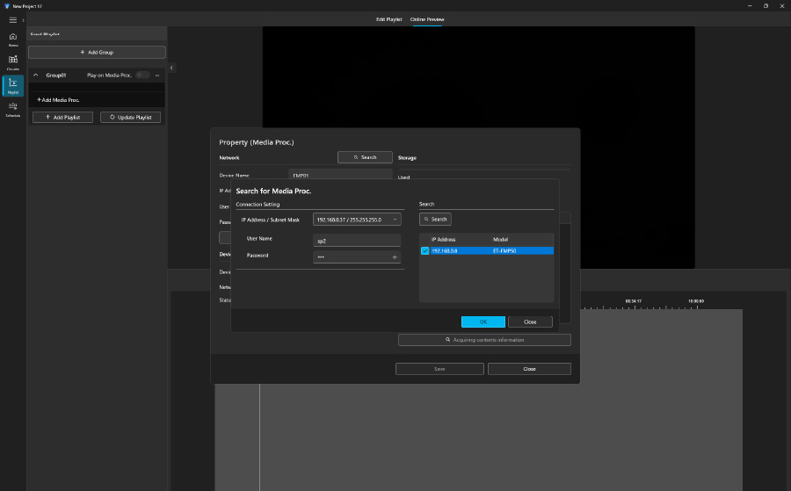Open the hamburger menu
This screenshot has width=791, height=491.
click(x=12, y=19)
